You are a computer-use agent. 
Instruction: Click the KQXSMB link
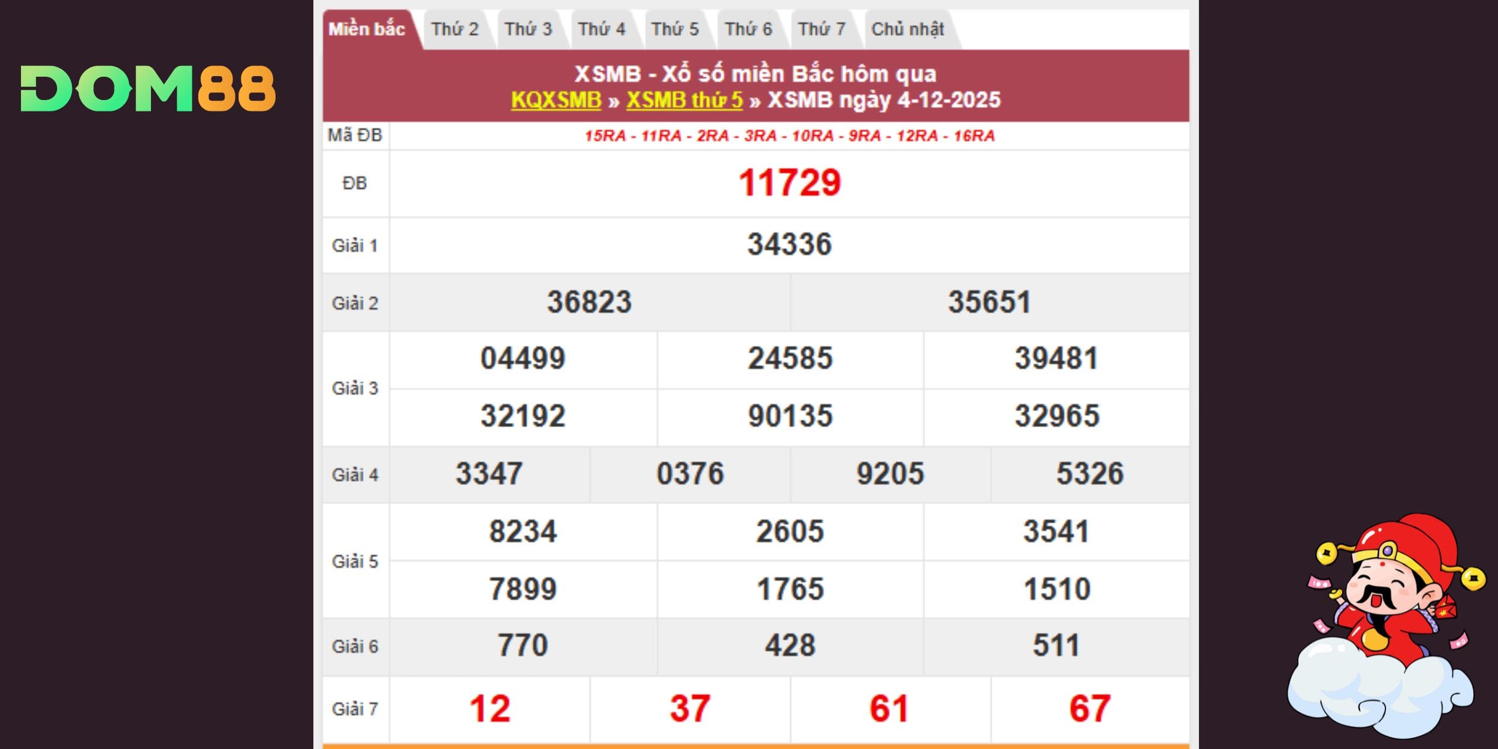pos(555,100)
